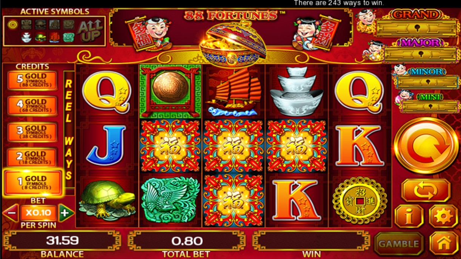Select 4 Gold Symbols (68 credits)

coord(32,106)
